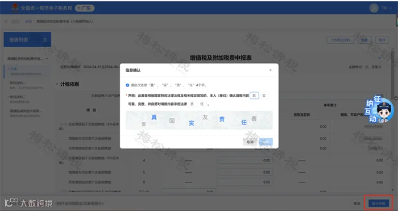This screenshot has height=211, width=398.
Task: Click the 重置 button at top right
Action: click(x=364, y=40)
